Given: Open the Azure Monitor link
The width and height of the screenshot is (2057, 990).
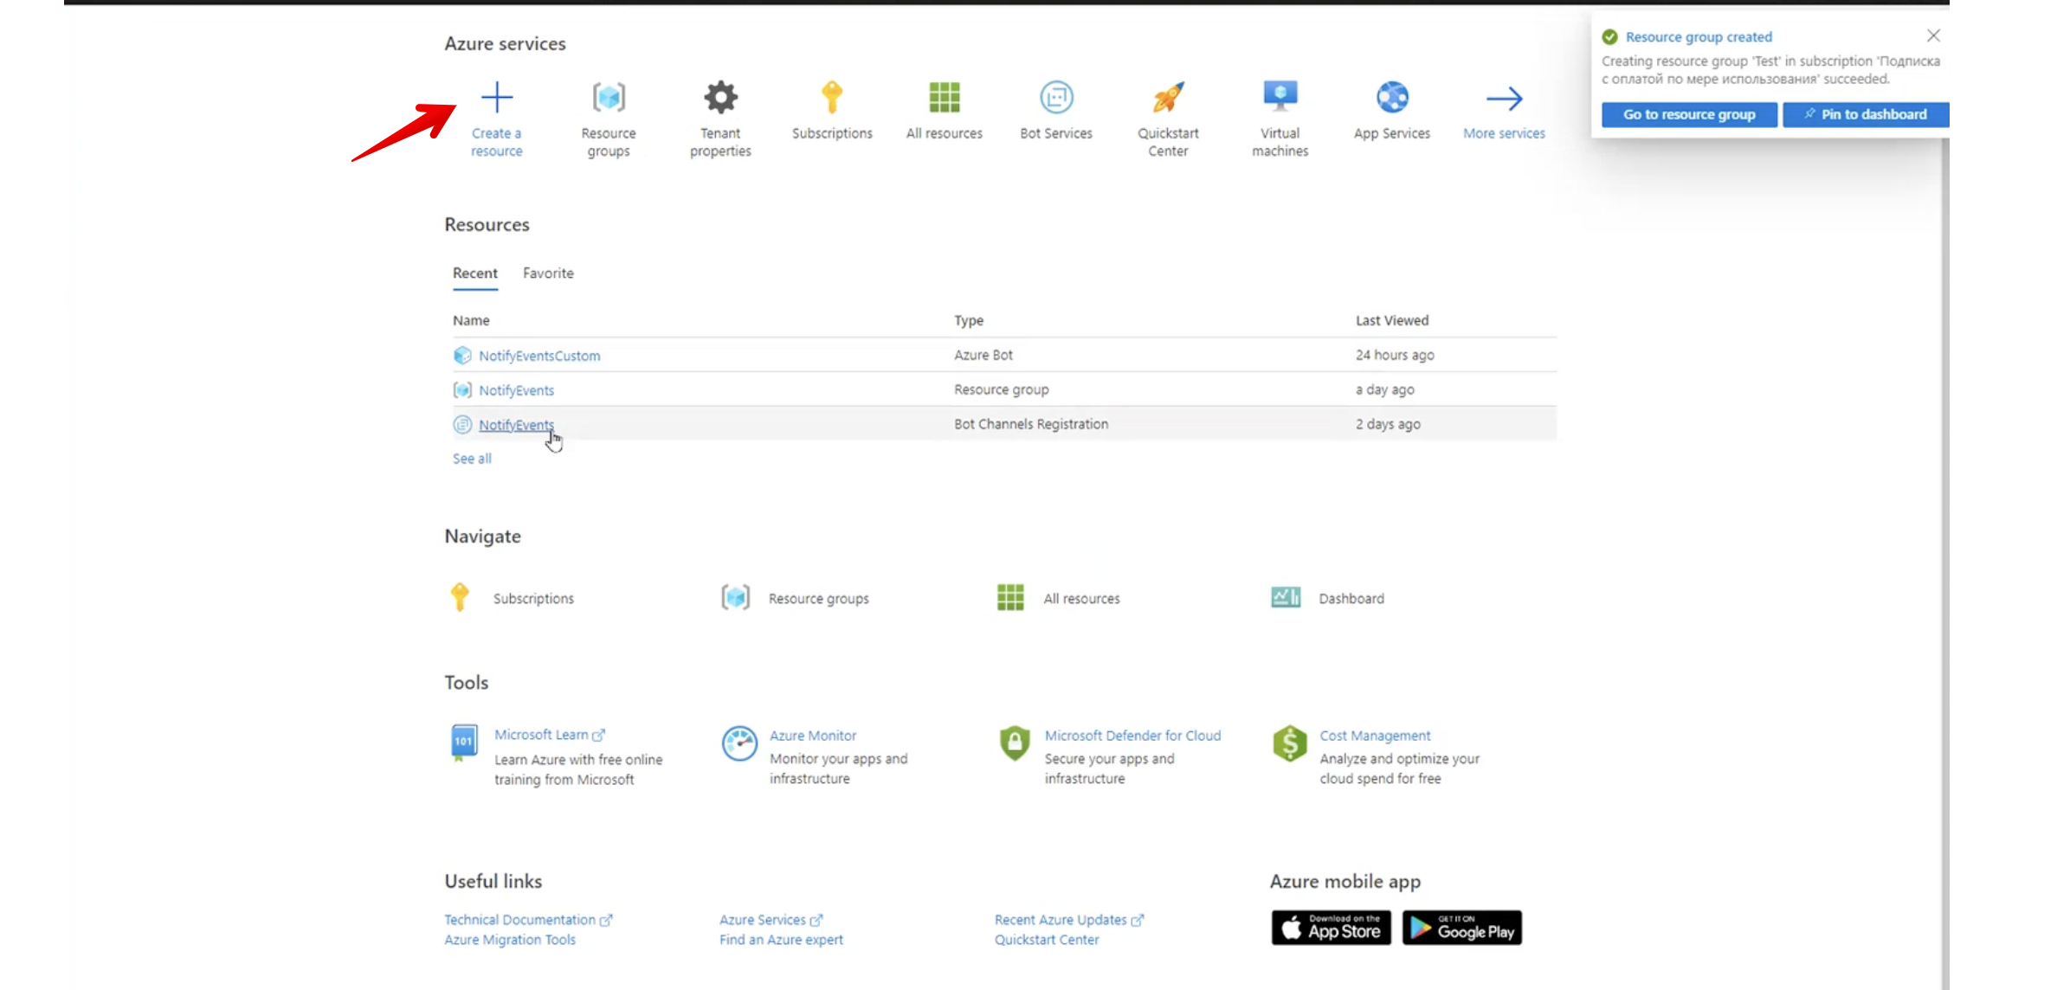Looking at the screenshot, I should [813, 736].
